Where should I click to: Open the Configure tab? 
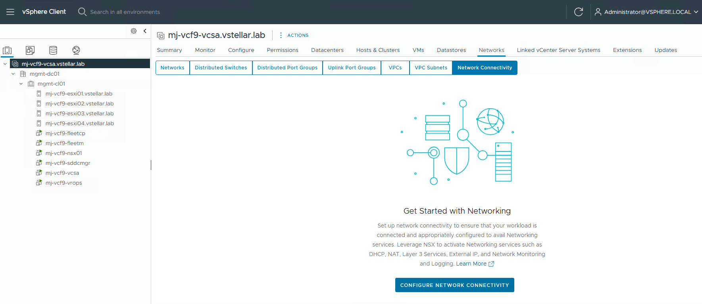[241, 50]
